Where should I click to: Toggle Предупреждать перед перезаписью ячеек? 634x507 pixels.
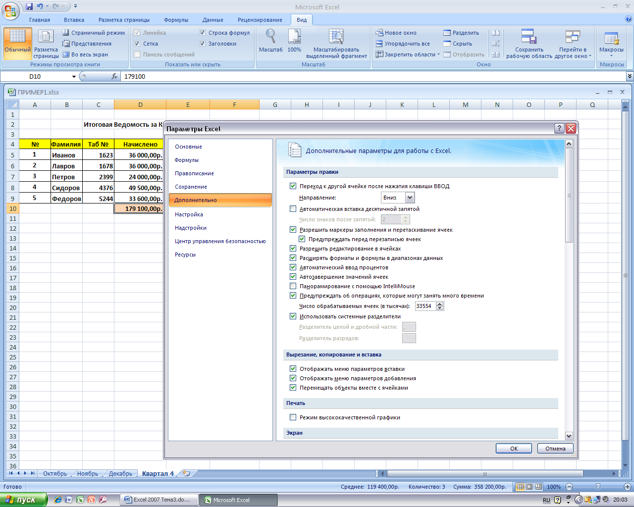click(302, 239)
